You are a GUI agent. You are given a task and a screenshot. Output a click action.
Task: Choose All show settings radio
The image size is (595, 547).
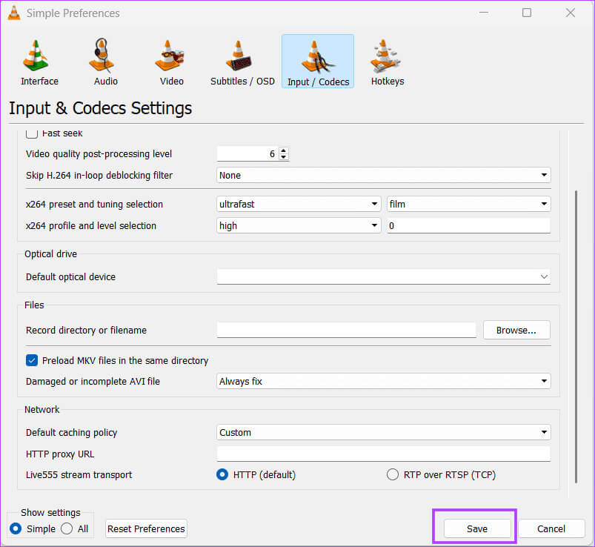tap(67, 528)
